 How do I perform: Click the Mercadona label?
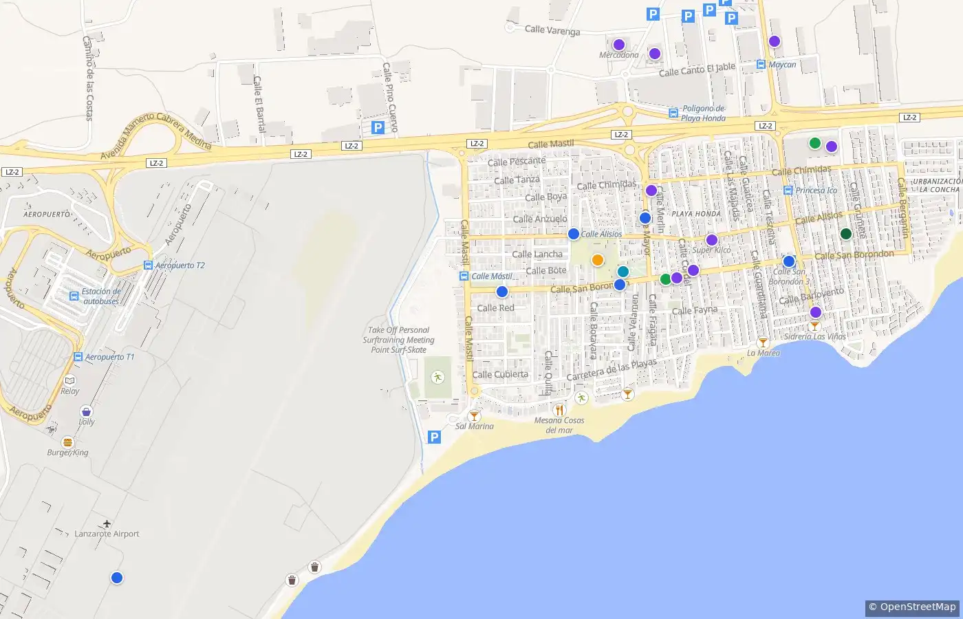618,55
